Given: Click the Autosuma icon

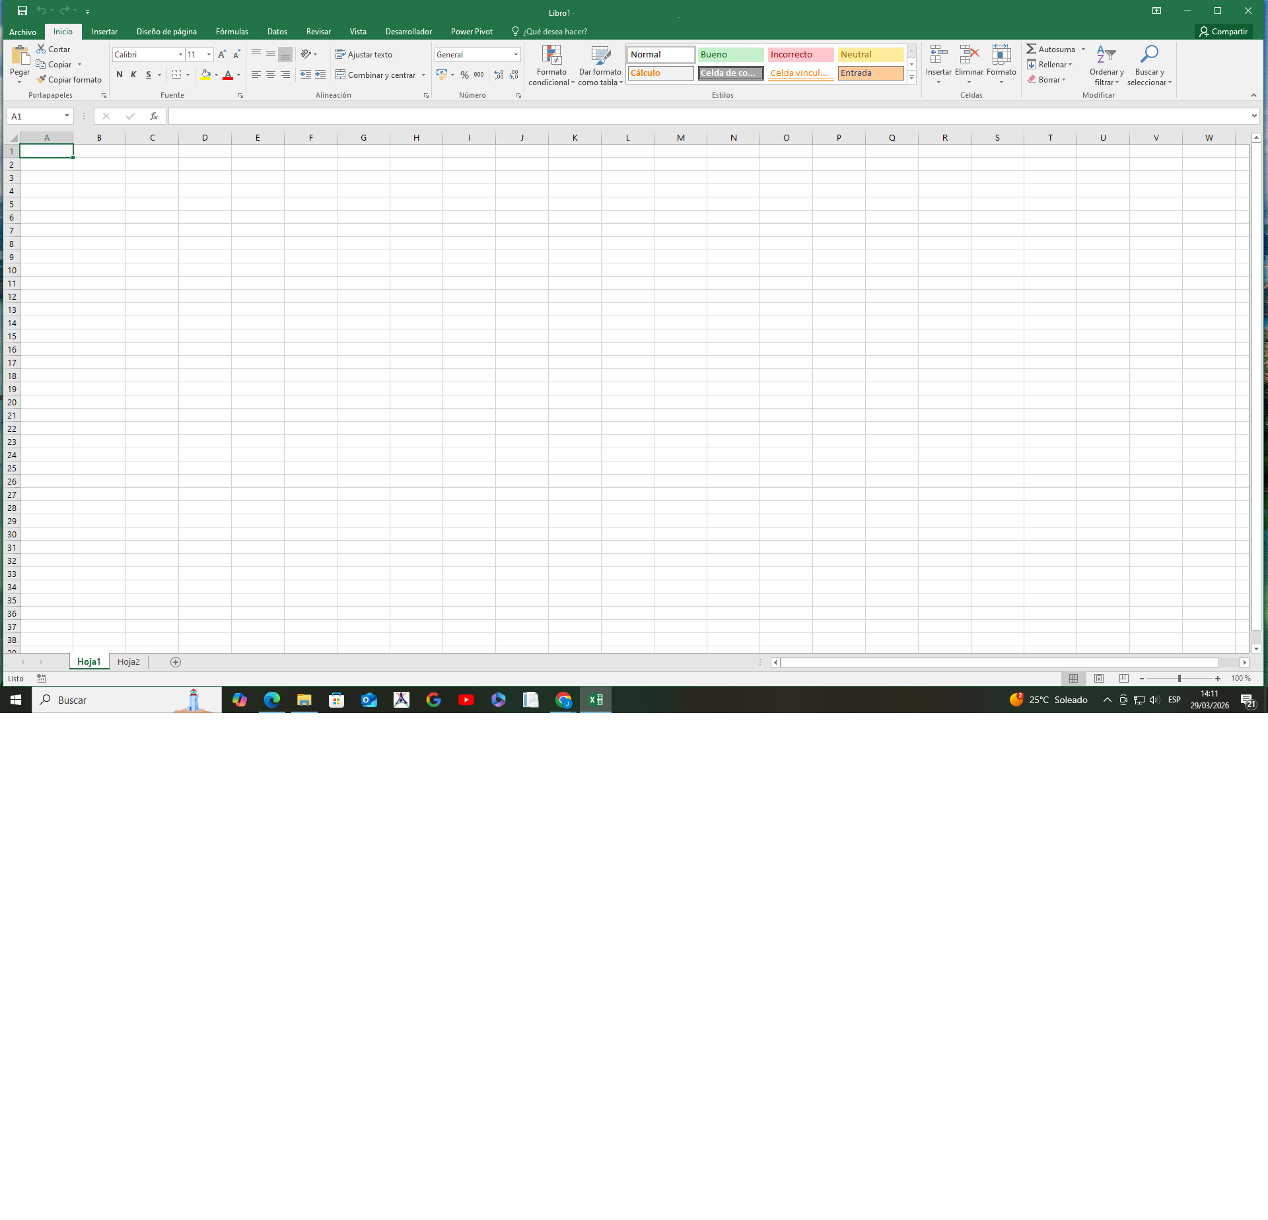Looking at the screenshot, I should click(x=1032, y=49).
